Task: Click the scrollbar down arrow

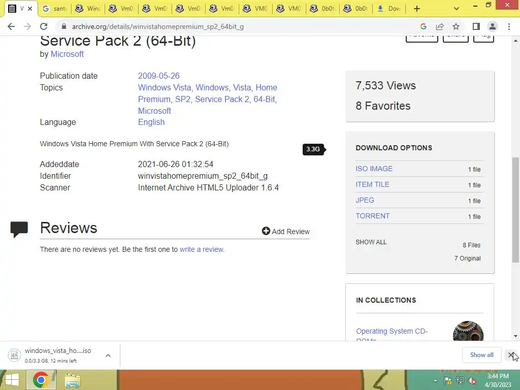Action: click(515, 336)
